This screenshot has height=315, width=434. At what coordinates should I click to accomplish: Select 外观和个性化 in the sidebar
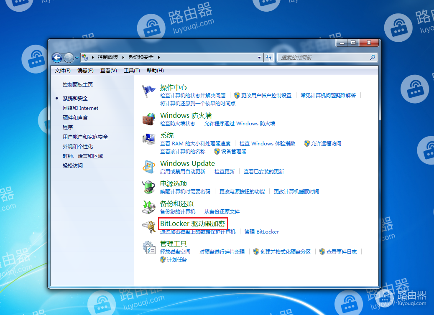(78, 147)
